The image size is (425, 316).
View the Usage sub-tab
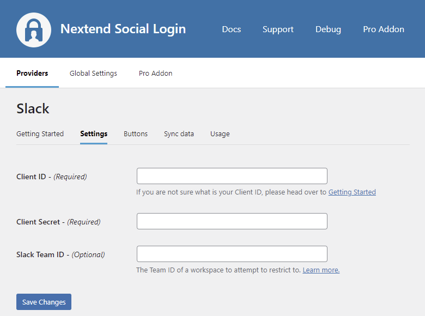point(220,133)
